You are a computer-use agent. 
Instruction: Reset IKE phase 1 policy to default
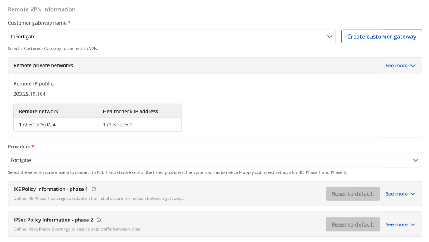click(x=353, y=194)
